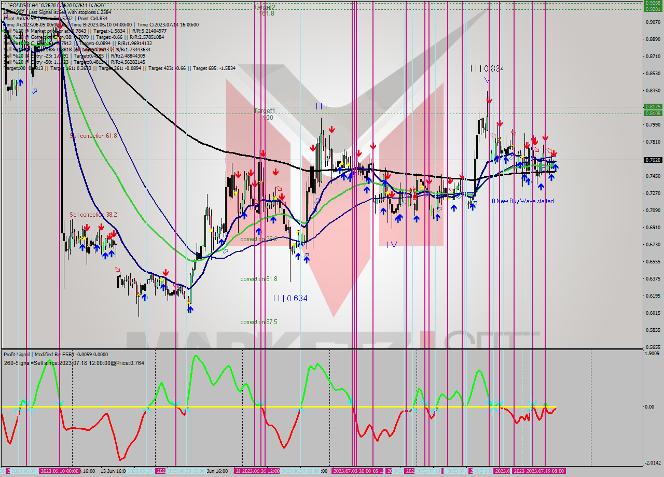The width and height of the screenshot is (664, 477).
Task: Click the Target1 label on chart
Action: click(x=264, y=111)
